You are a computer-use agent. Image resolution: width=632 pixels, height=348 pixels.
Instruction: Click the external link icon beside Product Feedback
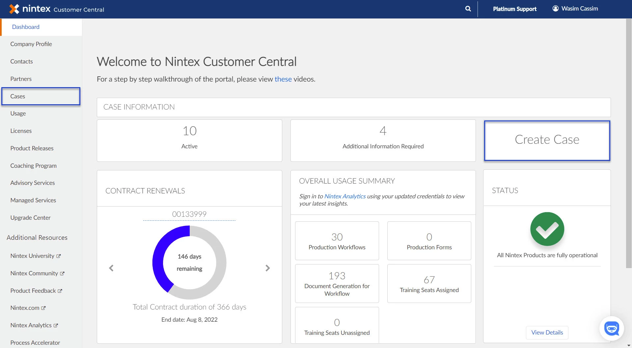pos(59,291)
